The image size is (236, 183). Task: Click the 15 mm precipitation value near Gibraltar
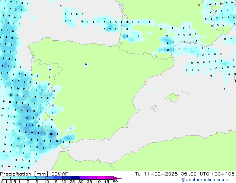click(x=51, y=134)
